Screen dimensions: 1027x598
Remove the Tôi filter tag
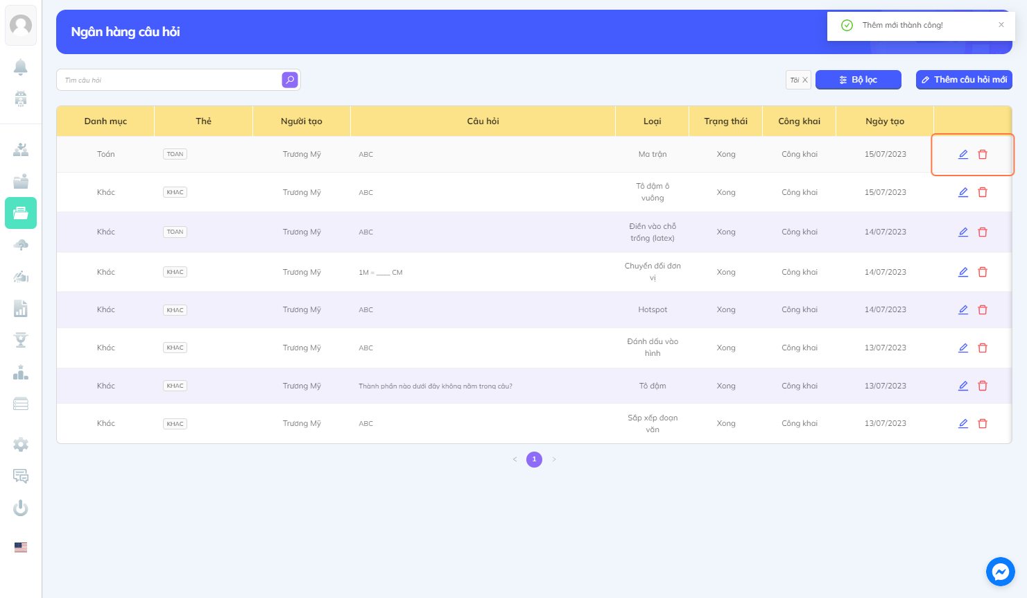(x=804, y=80)
